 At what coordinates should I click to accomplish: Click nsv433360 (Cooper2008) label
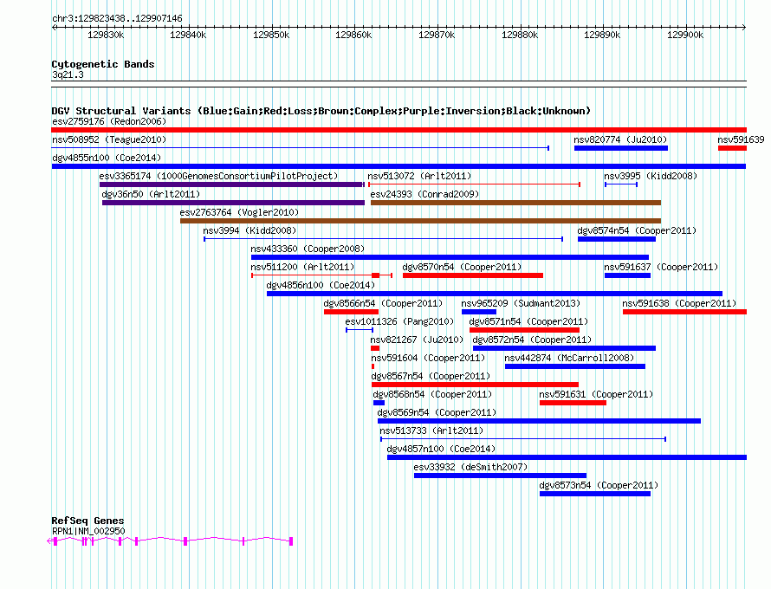[308, 249]
